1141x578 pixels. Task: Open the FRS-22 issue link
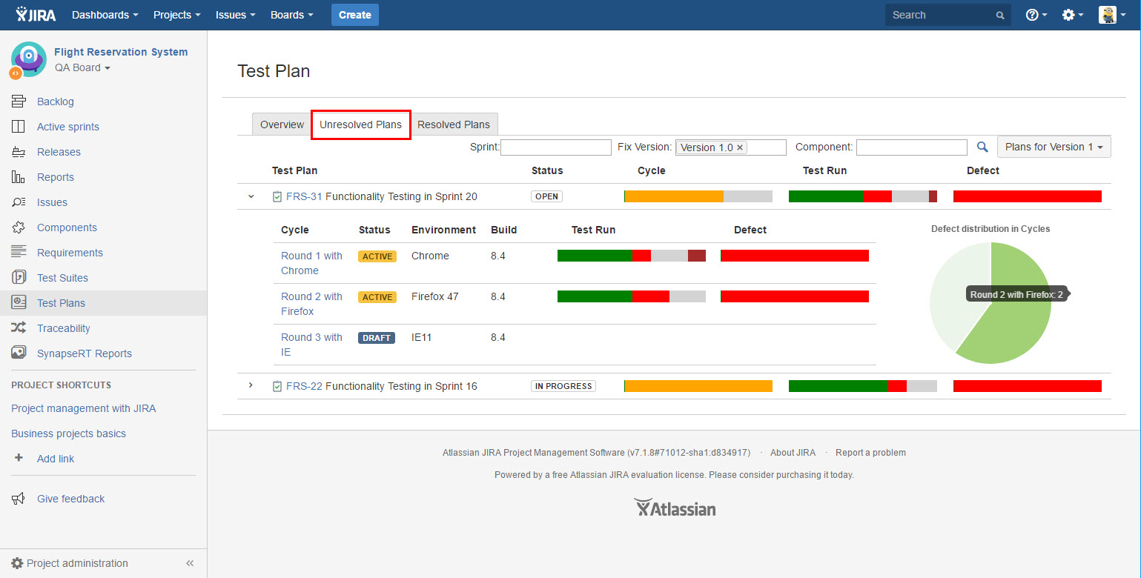(x=304, y=386)
